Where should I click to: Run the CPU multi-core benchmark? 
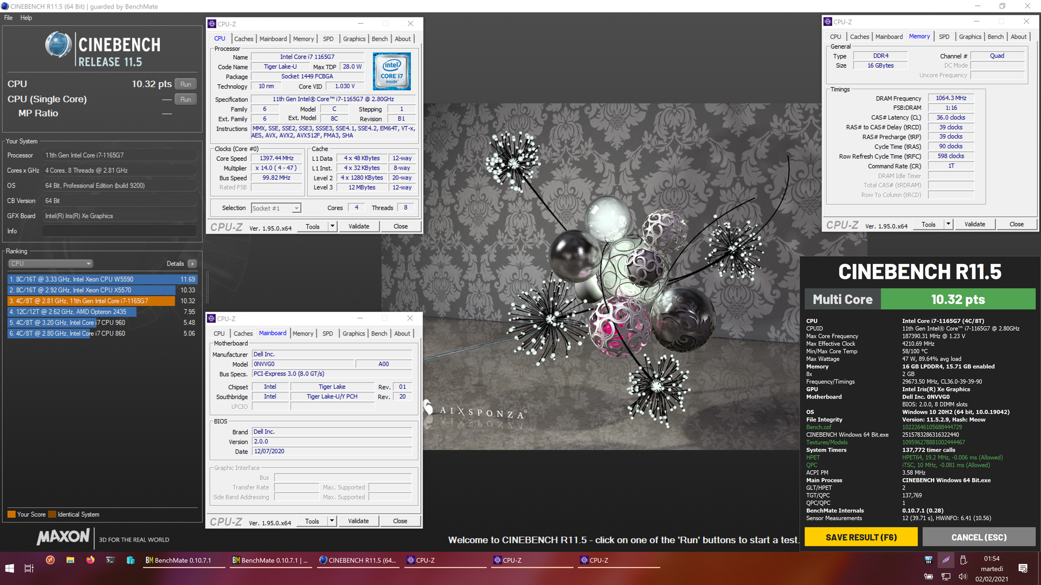185,84
